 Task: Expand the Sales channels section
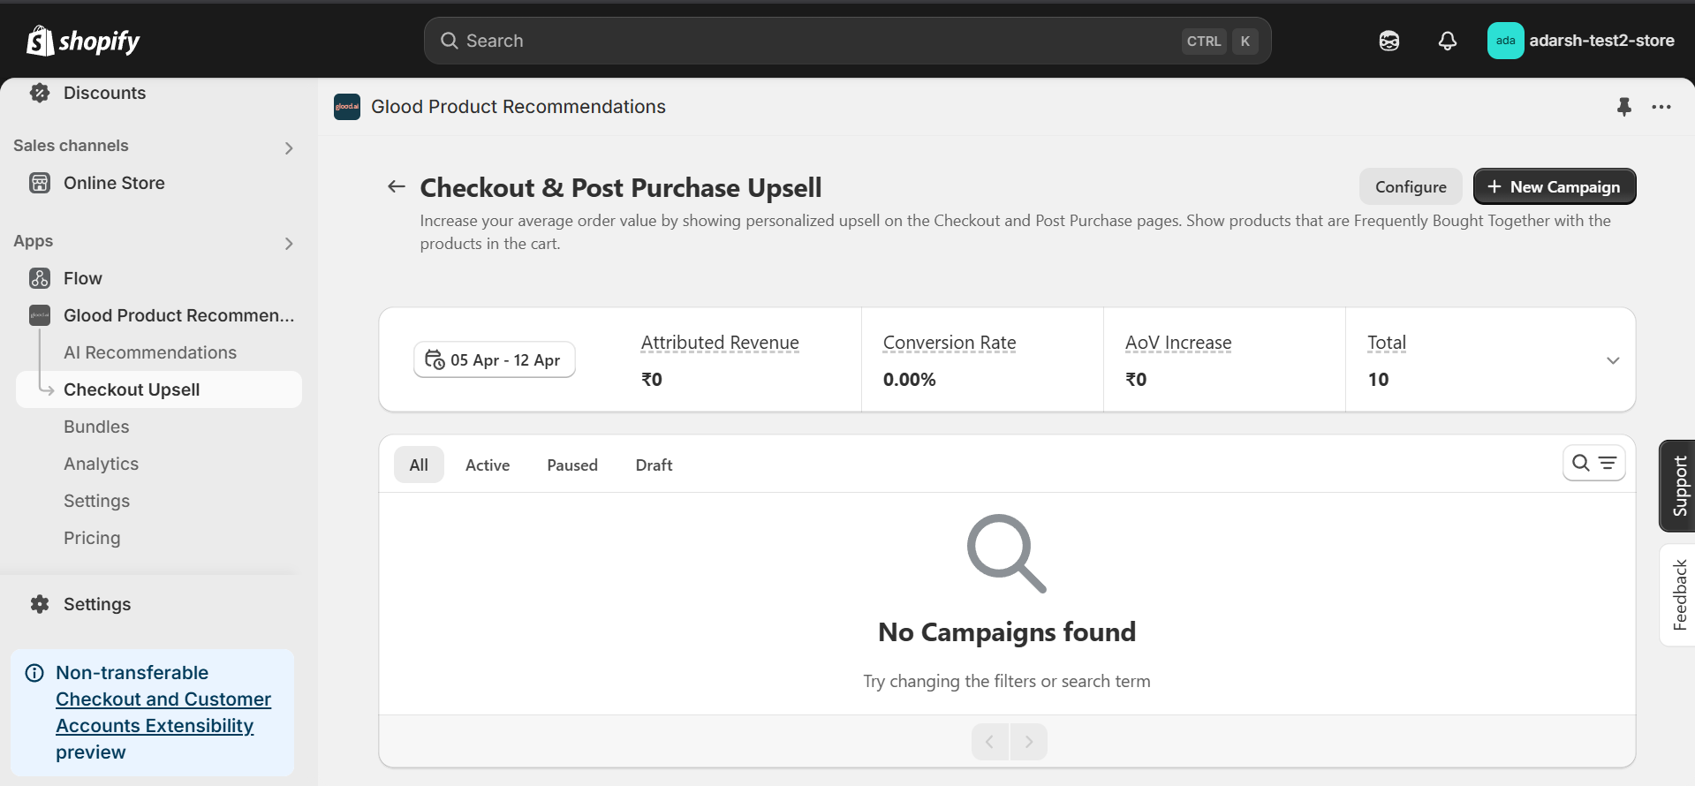289,148
